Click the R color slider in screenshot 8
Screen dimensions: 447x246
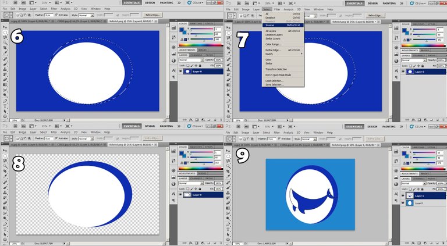tap(202, 152)
